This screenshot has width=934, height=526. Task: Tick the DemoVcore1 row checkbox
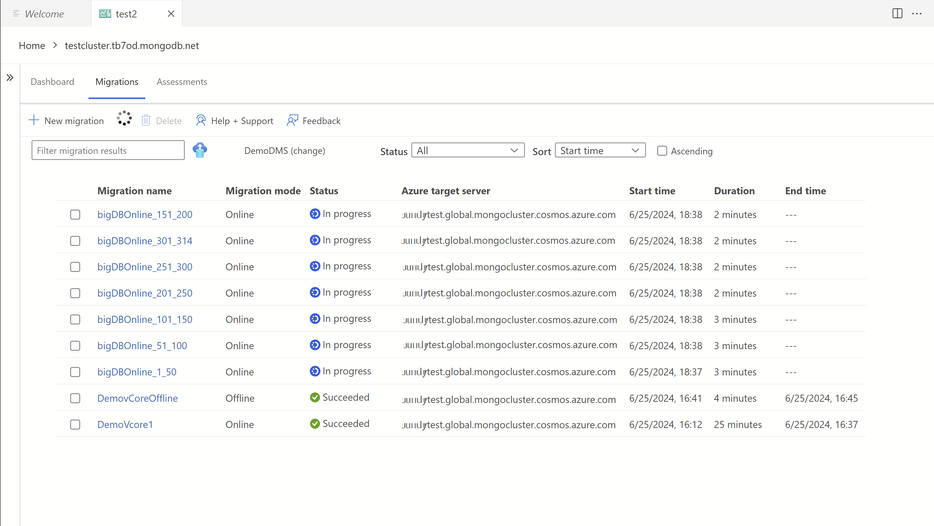click(x=75, y=424)
